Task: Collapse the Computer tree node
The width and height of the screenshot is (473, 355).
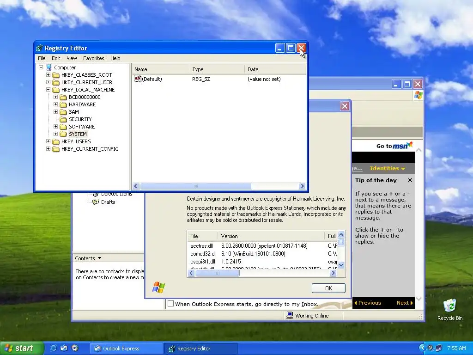Action: [41, 67]
